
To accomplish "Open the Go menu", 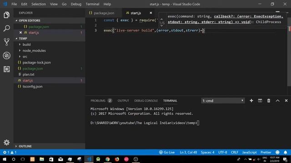I will tap(64, 4).
